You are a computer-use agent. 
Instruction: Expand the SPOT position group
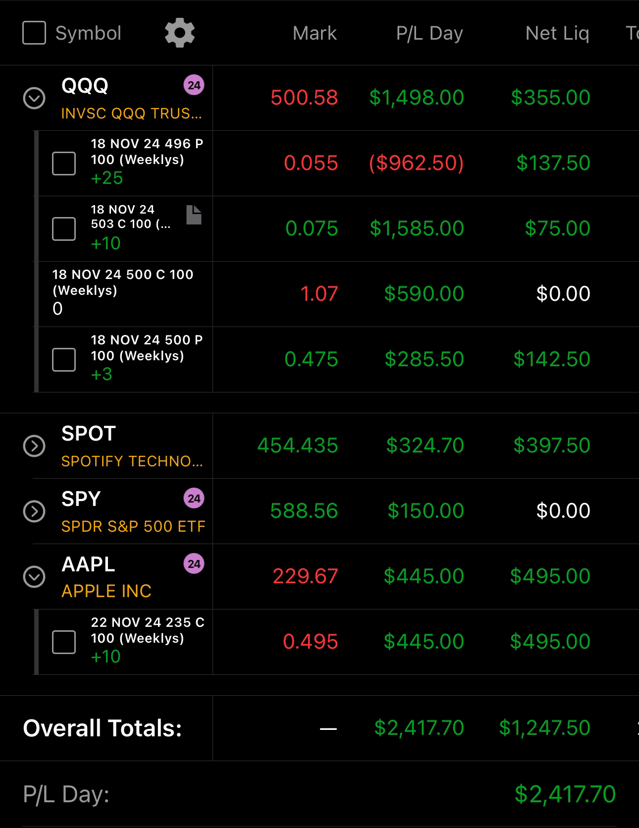pos(34,446)
